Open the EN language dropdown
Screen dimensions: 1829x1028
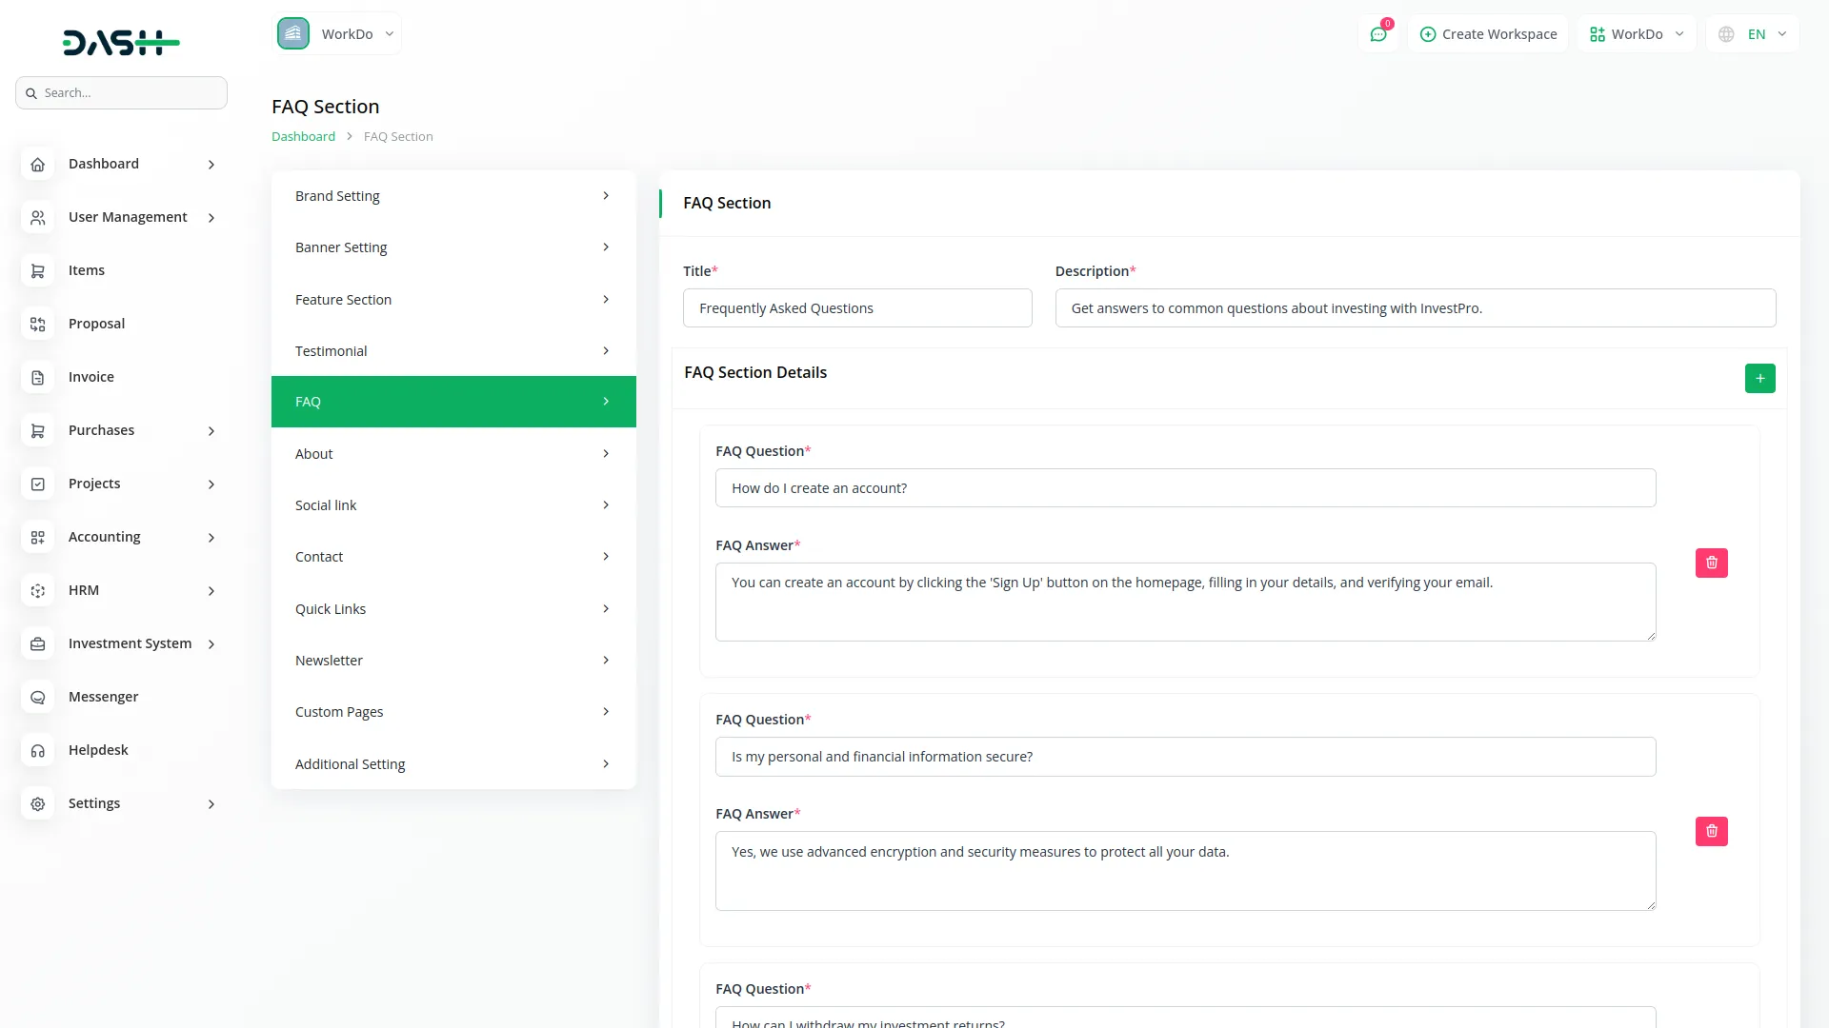[1755, 34]
